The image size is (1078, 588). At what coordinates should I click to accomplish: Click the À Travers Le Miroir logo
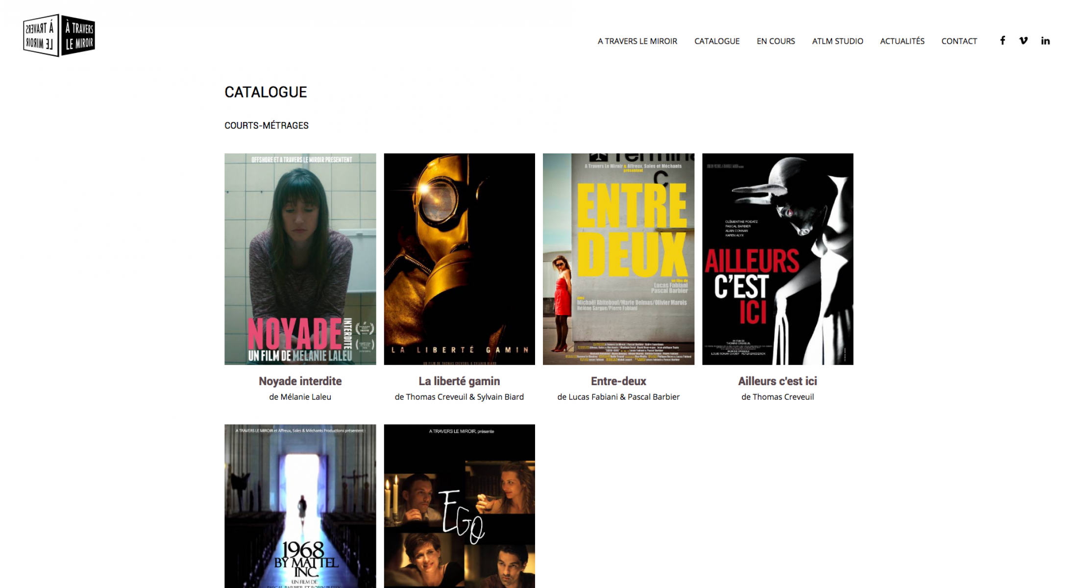pyautogui.click(x=59, y=35)
